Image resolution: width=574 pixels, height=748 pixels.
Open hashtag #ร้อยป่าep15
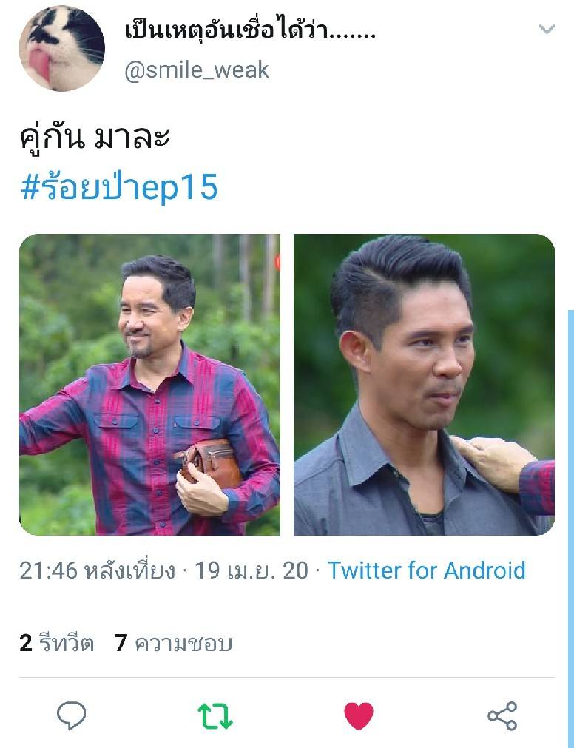119,187
